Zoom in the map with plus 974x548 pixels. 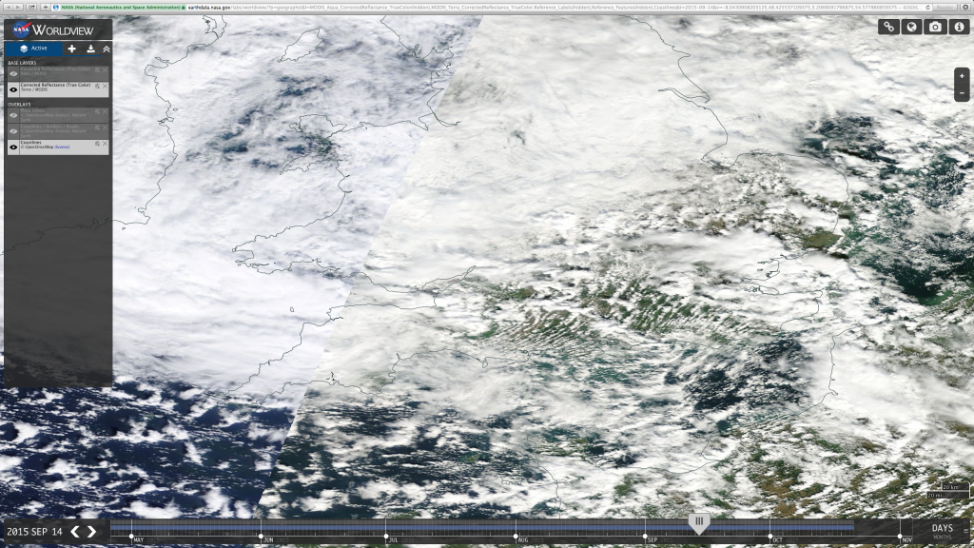click(962, 76)
